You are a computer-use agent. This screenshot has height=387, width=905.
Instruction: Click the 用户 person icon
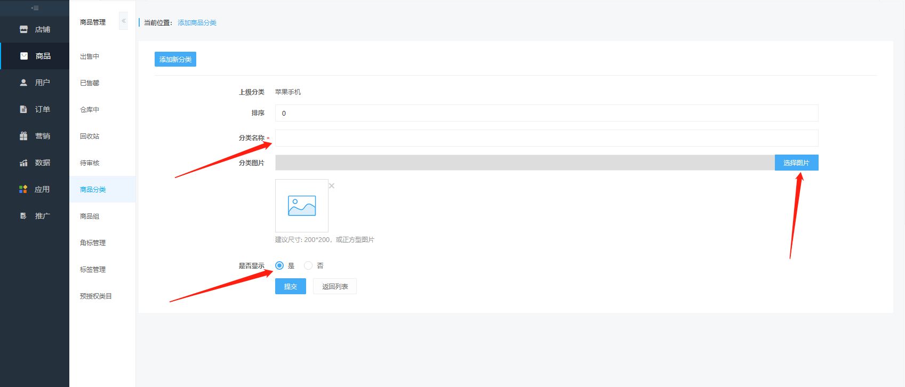coord(23,83)
